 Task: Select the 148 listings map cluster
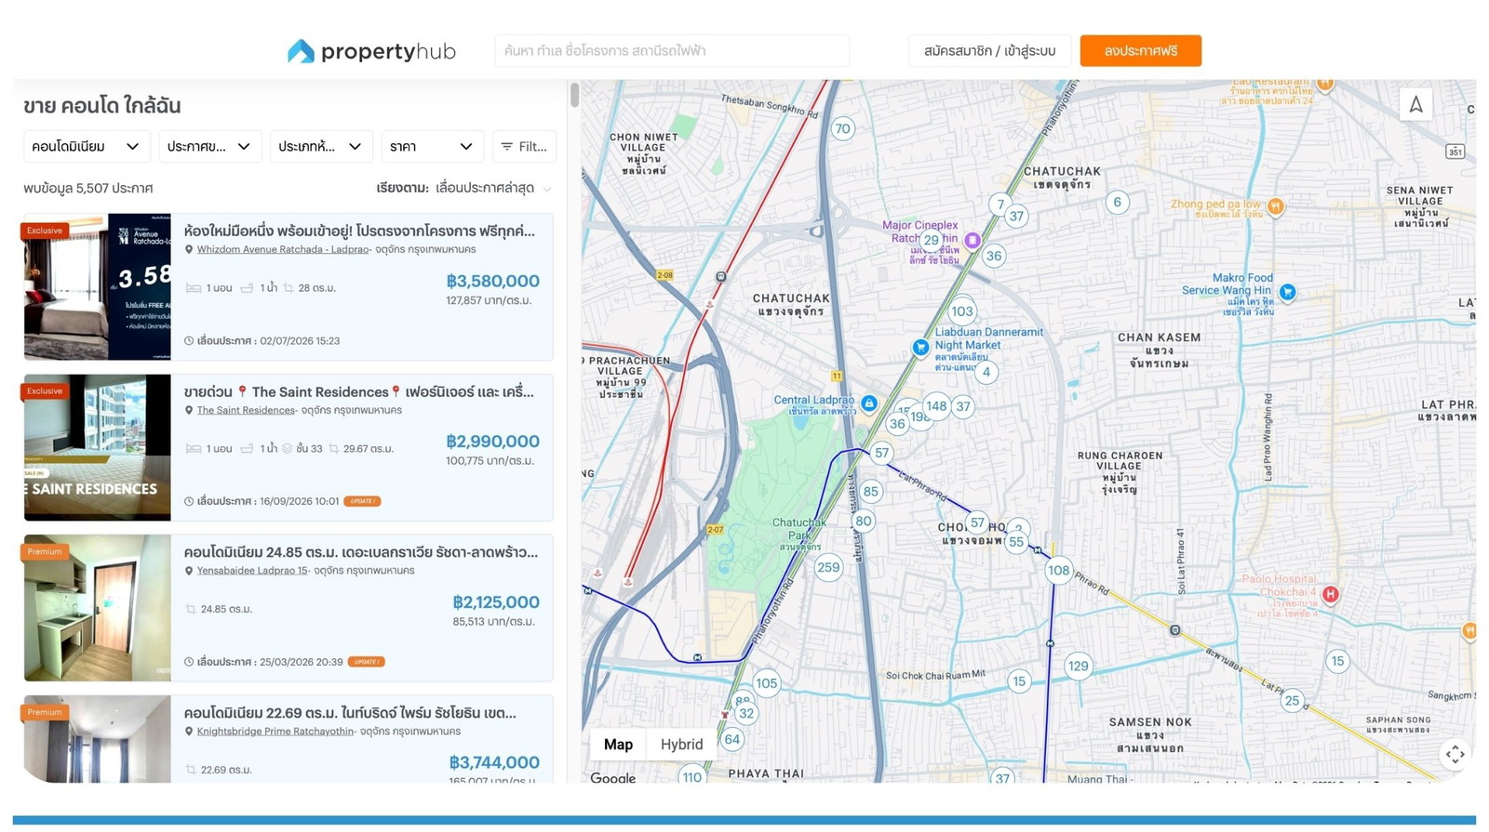936,405
